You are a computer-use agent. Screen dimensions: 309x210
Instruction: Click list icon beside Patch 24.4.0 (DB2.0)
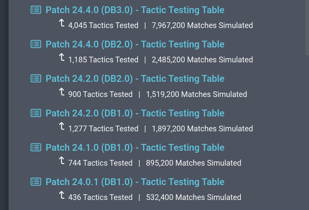(x=36, y=44)
